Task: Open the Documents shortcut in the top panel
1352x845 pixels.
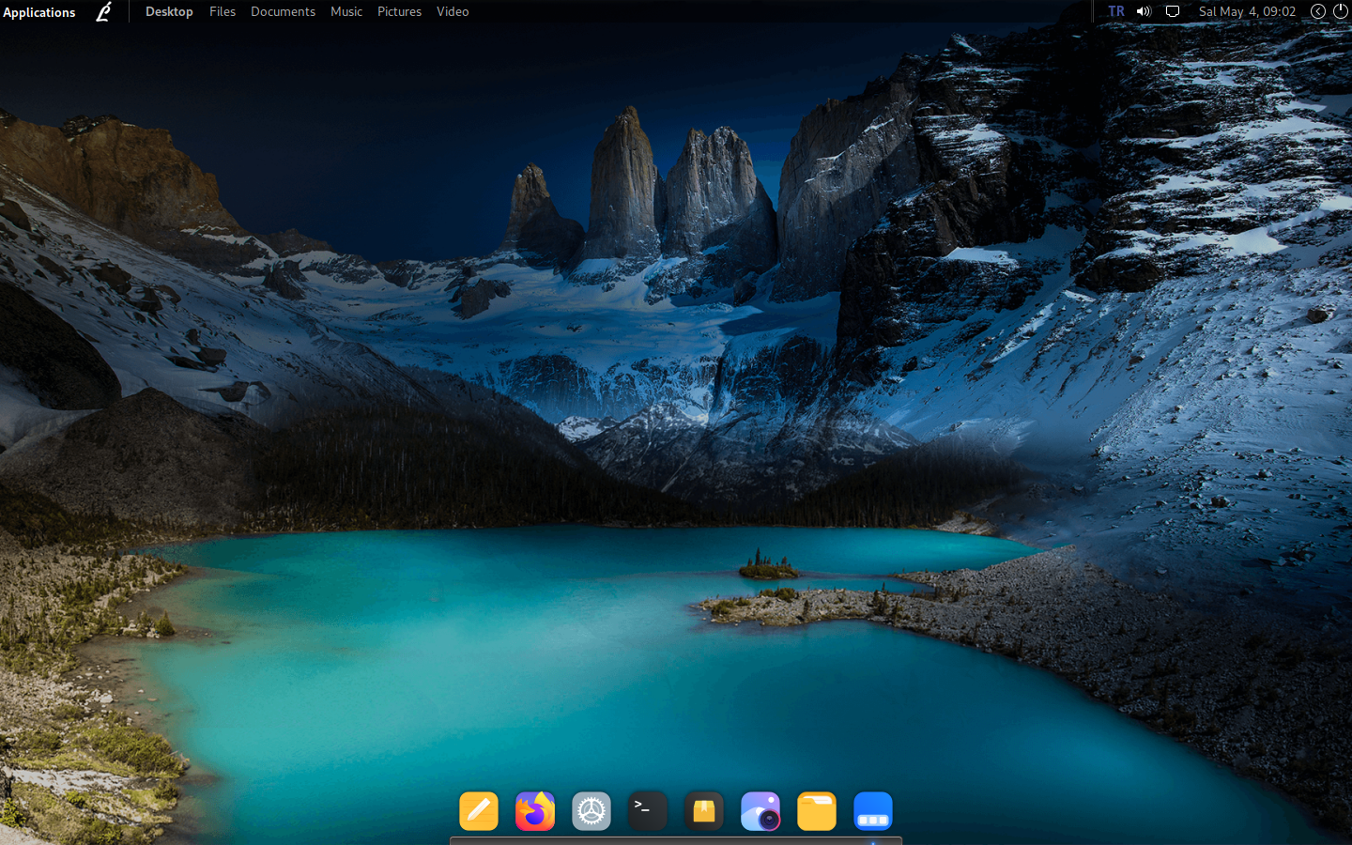Action: pos(283,11)
